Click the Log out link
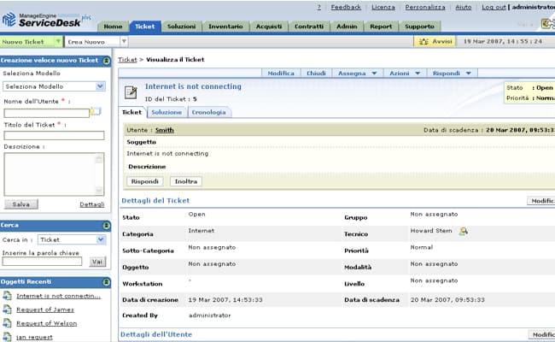 click(494, 7)
